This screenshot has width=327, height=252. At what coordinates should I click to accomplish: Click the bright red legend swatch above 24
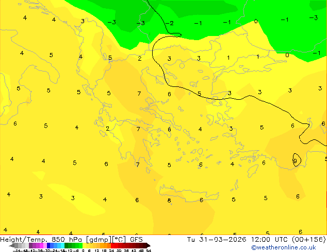tap(112, 245)
